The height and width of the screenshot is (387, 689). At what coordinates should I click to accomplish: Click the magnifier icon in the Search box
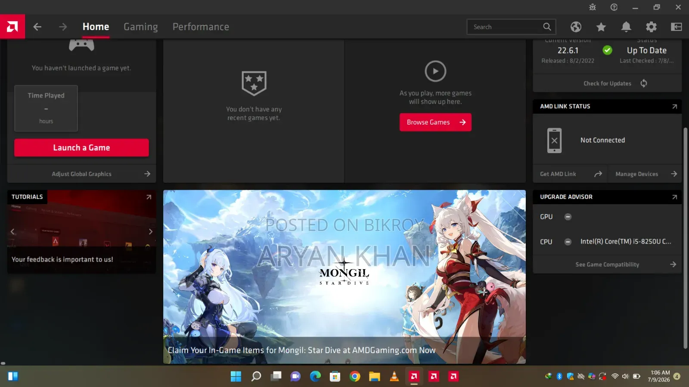point(547,27)
